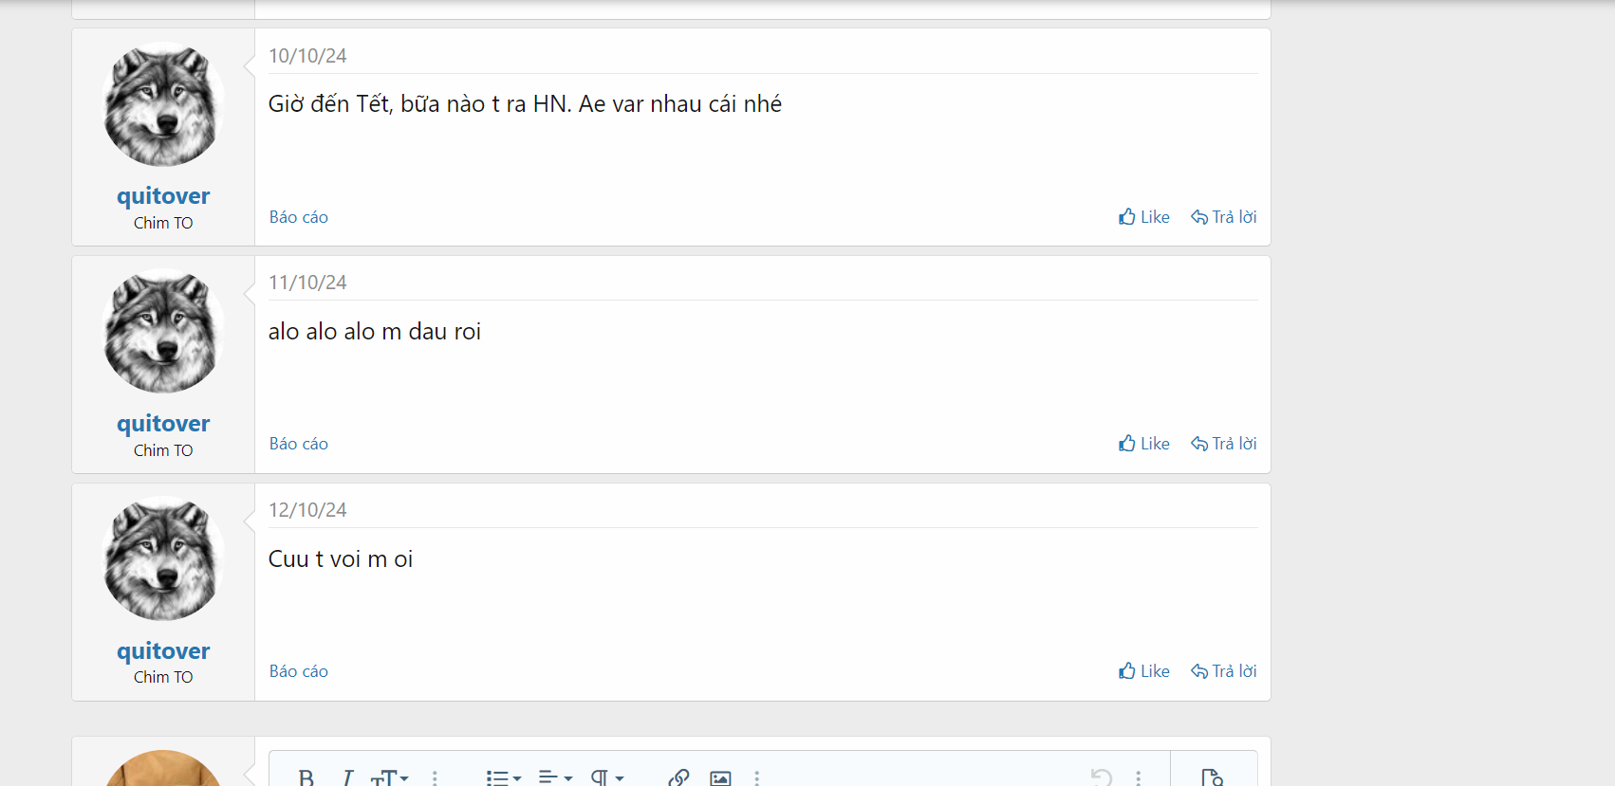The height and width of the screenshot is (786, 1615).
Task: Open the list options dropdown
Action: (x=503, y=777)
